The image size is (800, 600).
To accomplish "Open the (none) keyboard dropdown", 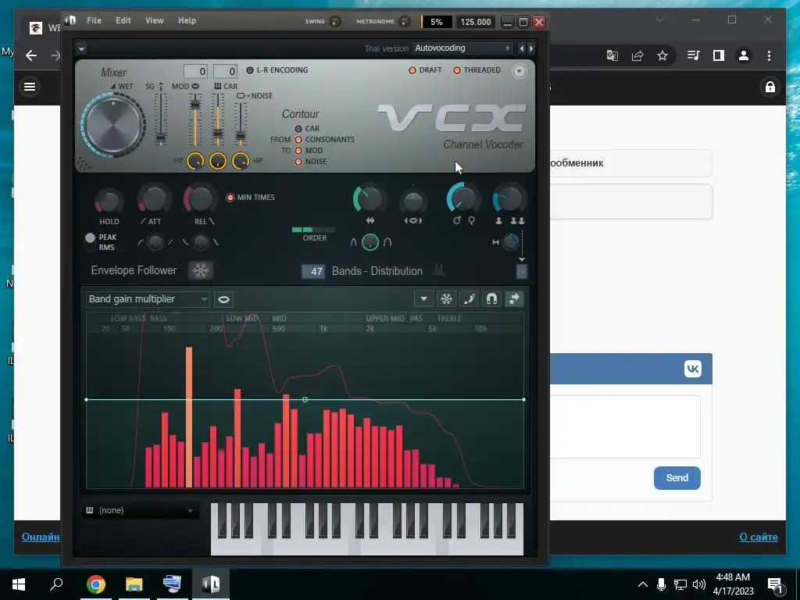I will [140, 510].
